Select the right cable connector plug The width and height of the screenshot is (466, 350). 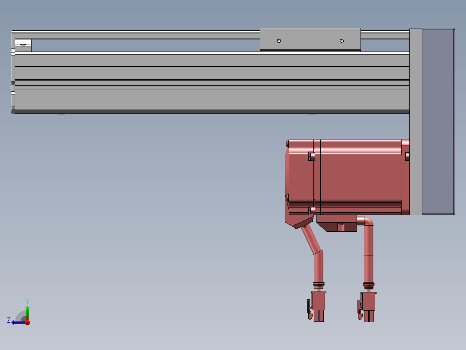pos(367,307)
